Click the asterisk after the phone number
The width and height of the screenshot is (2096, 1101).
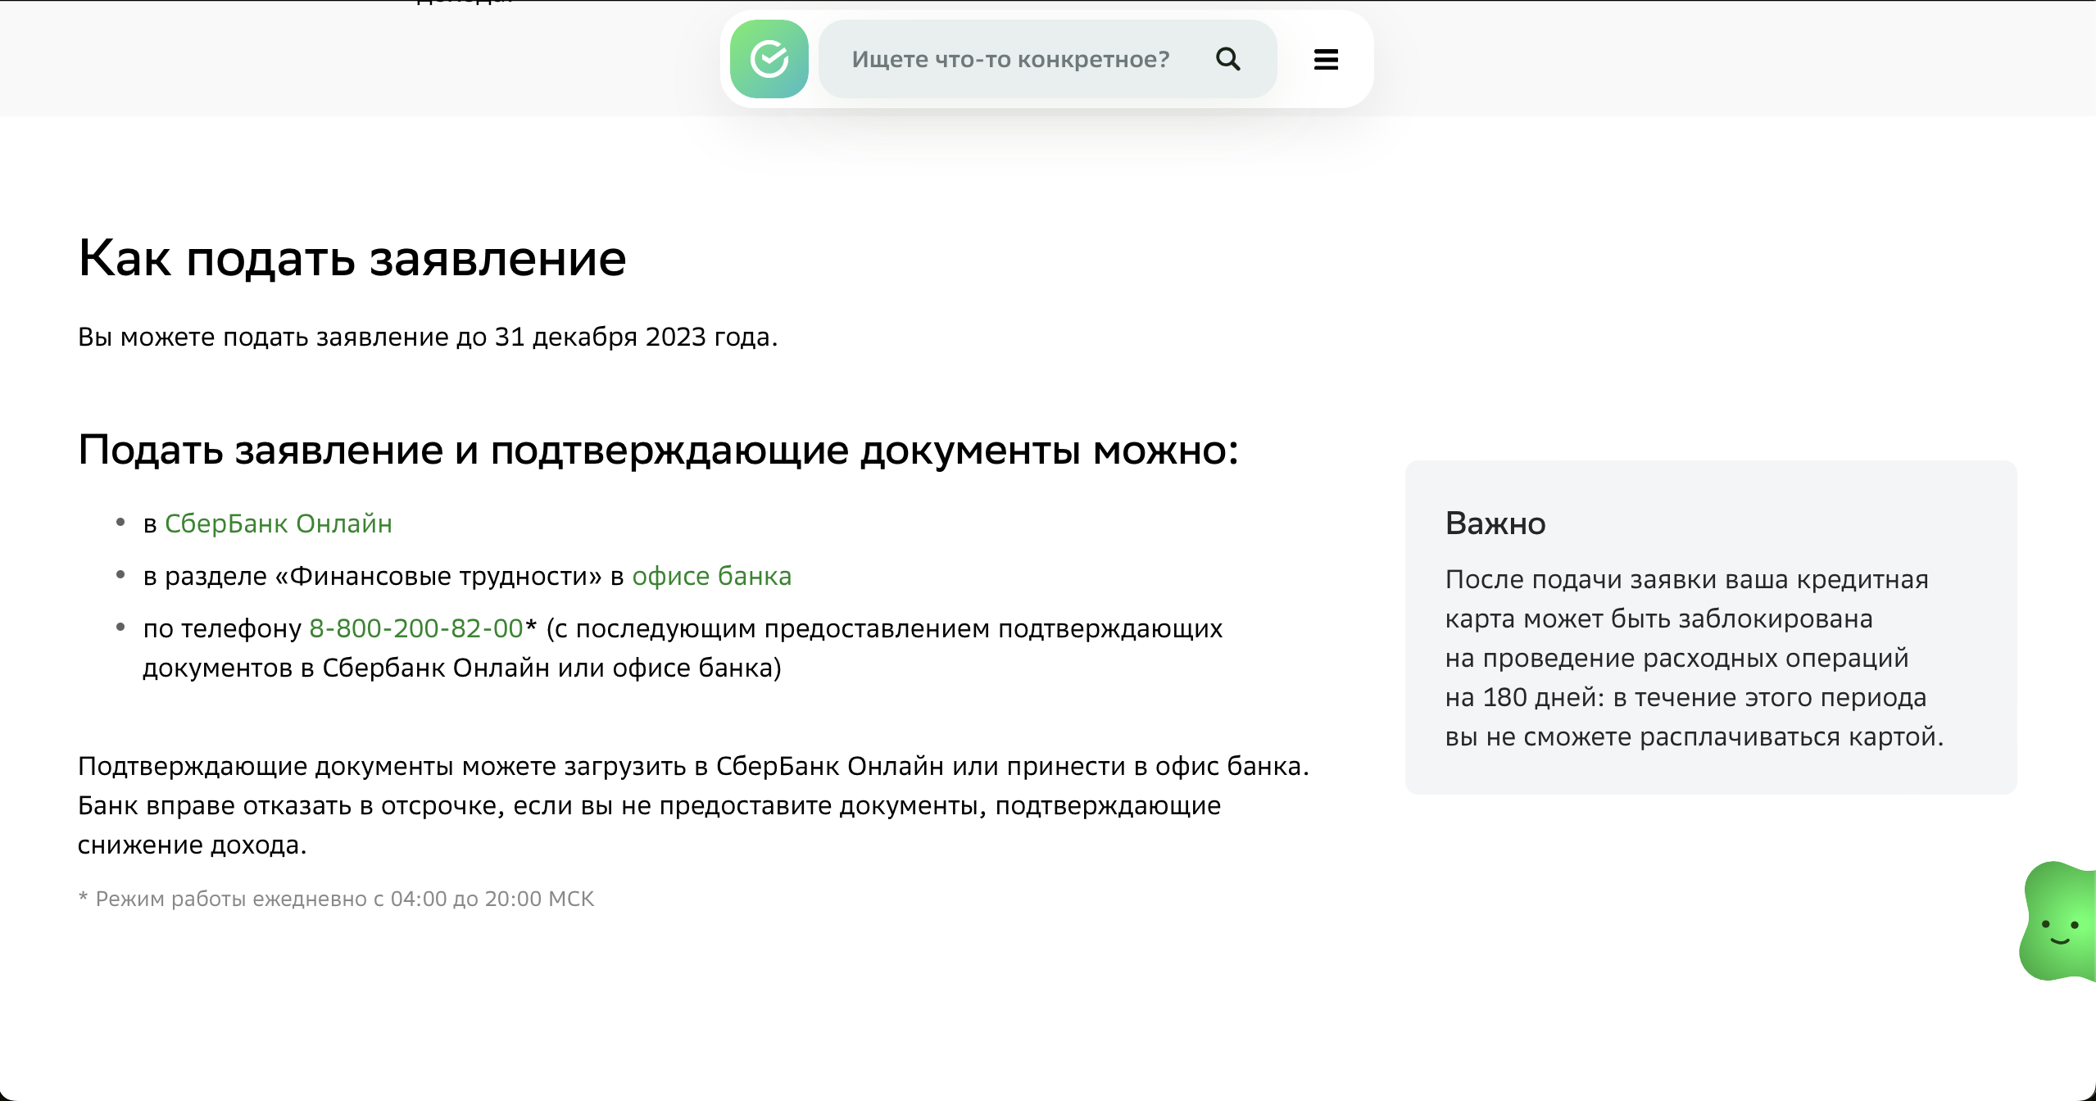click(x=531, y=627)
